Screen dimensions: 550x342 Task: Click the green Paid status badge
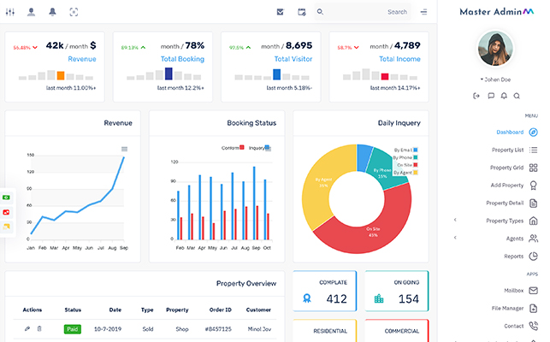(72, 328)
